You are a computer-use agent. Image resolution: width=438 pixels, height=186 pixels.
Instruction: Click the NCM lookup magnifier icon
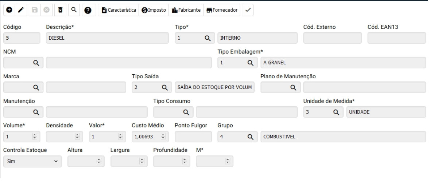tap(36, 63)
